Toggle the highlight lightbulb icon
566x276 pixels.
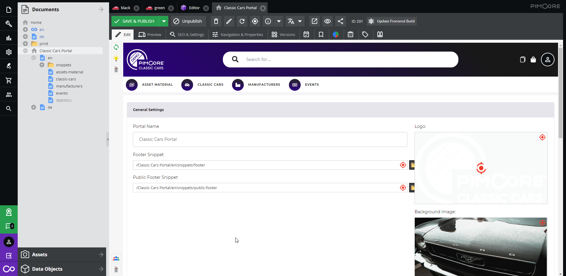(116, 58)
